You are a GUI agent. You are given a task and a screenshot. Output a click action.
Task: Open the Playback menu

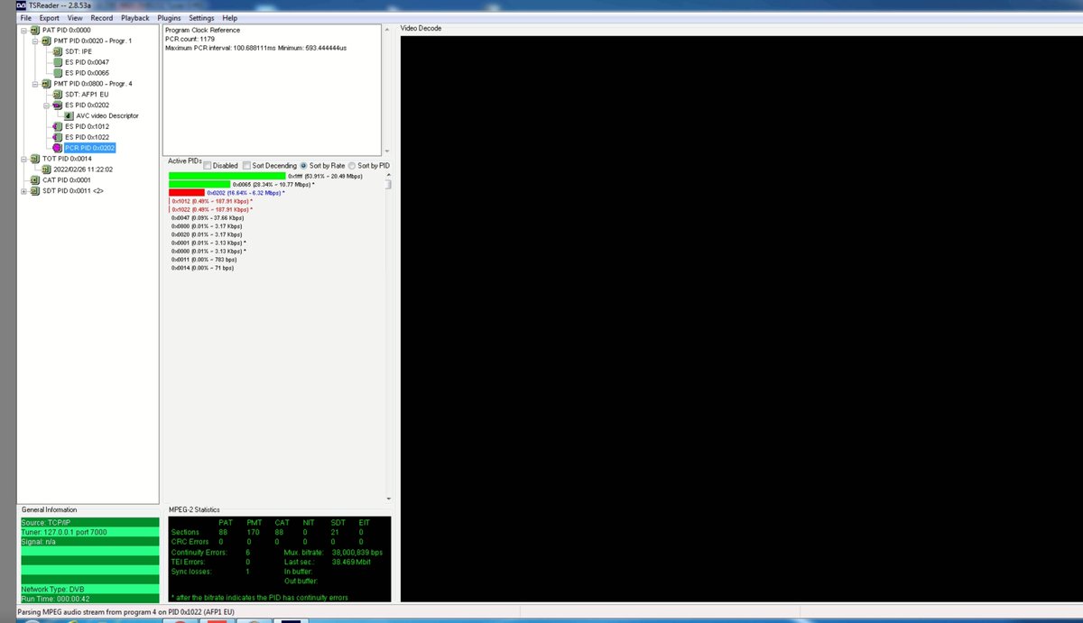coord(135,18)
